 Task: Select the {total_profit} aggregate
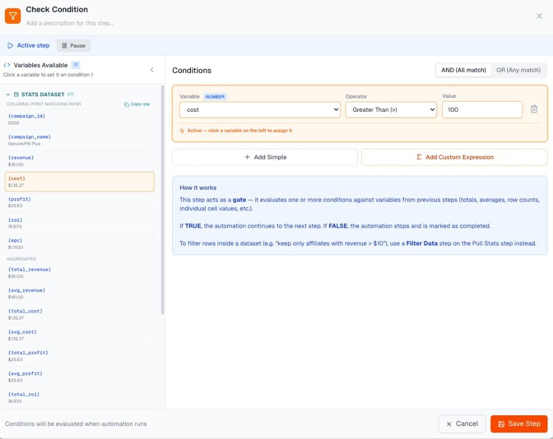80,356
